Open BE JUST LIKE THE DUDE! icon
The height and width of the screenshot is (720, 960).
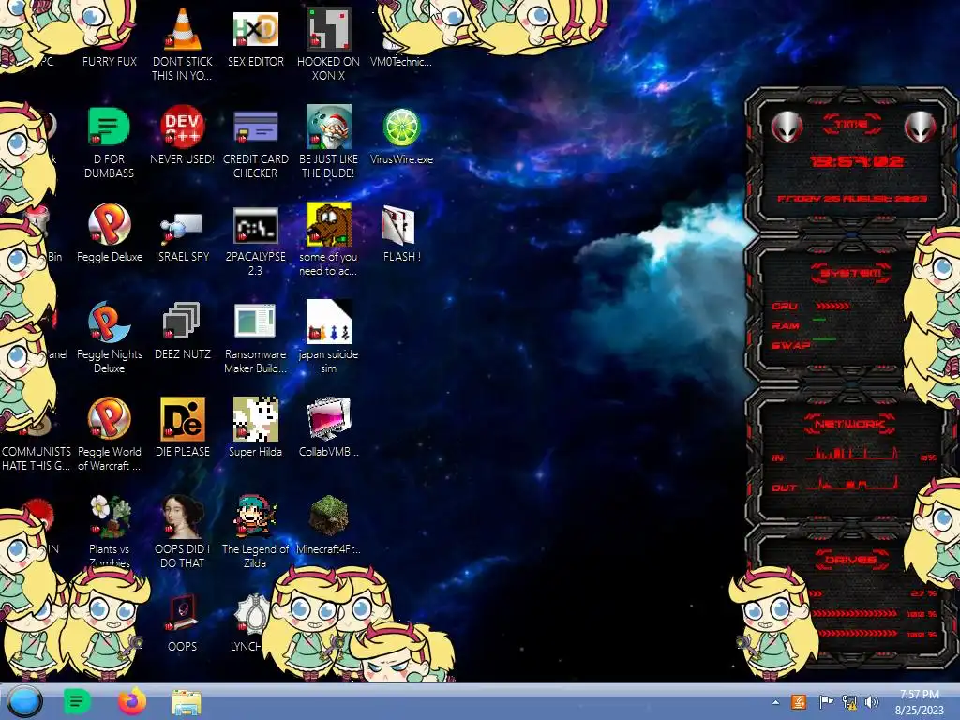[x=329, y=127]
